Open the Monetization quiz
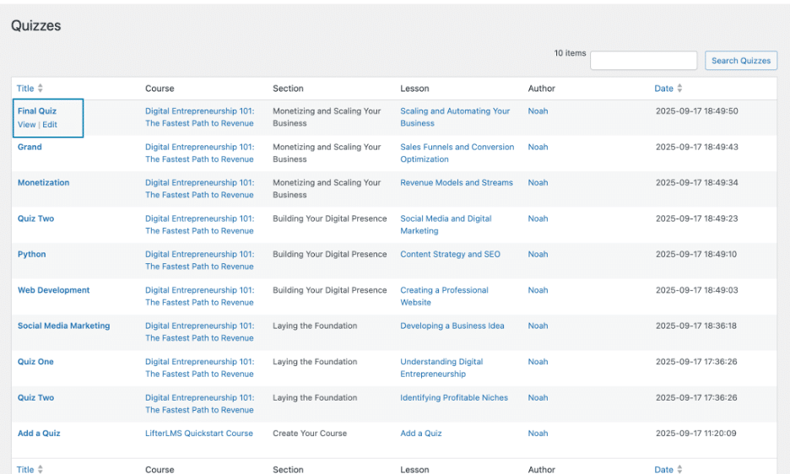The width and height of the screenshot is (790, 474). [x=43, y=182]
